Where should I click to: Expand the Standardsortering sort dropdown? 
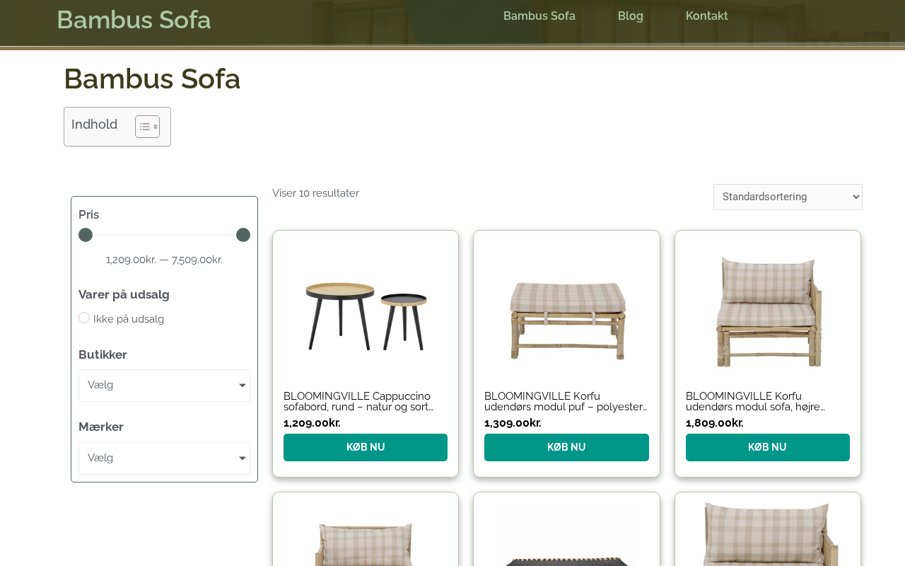click(788, 197)
